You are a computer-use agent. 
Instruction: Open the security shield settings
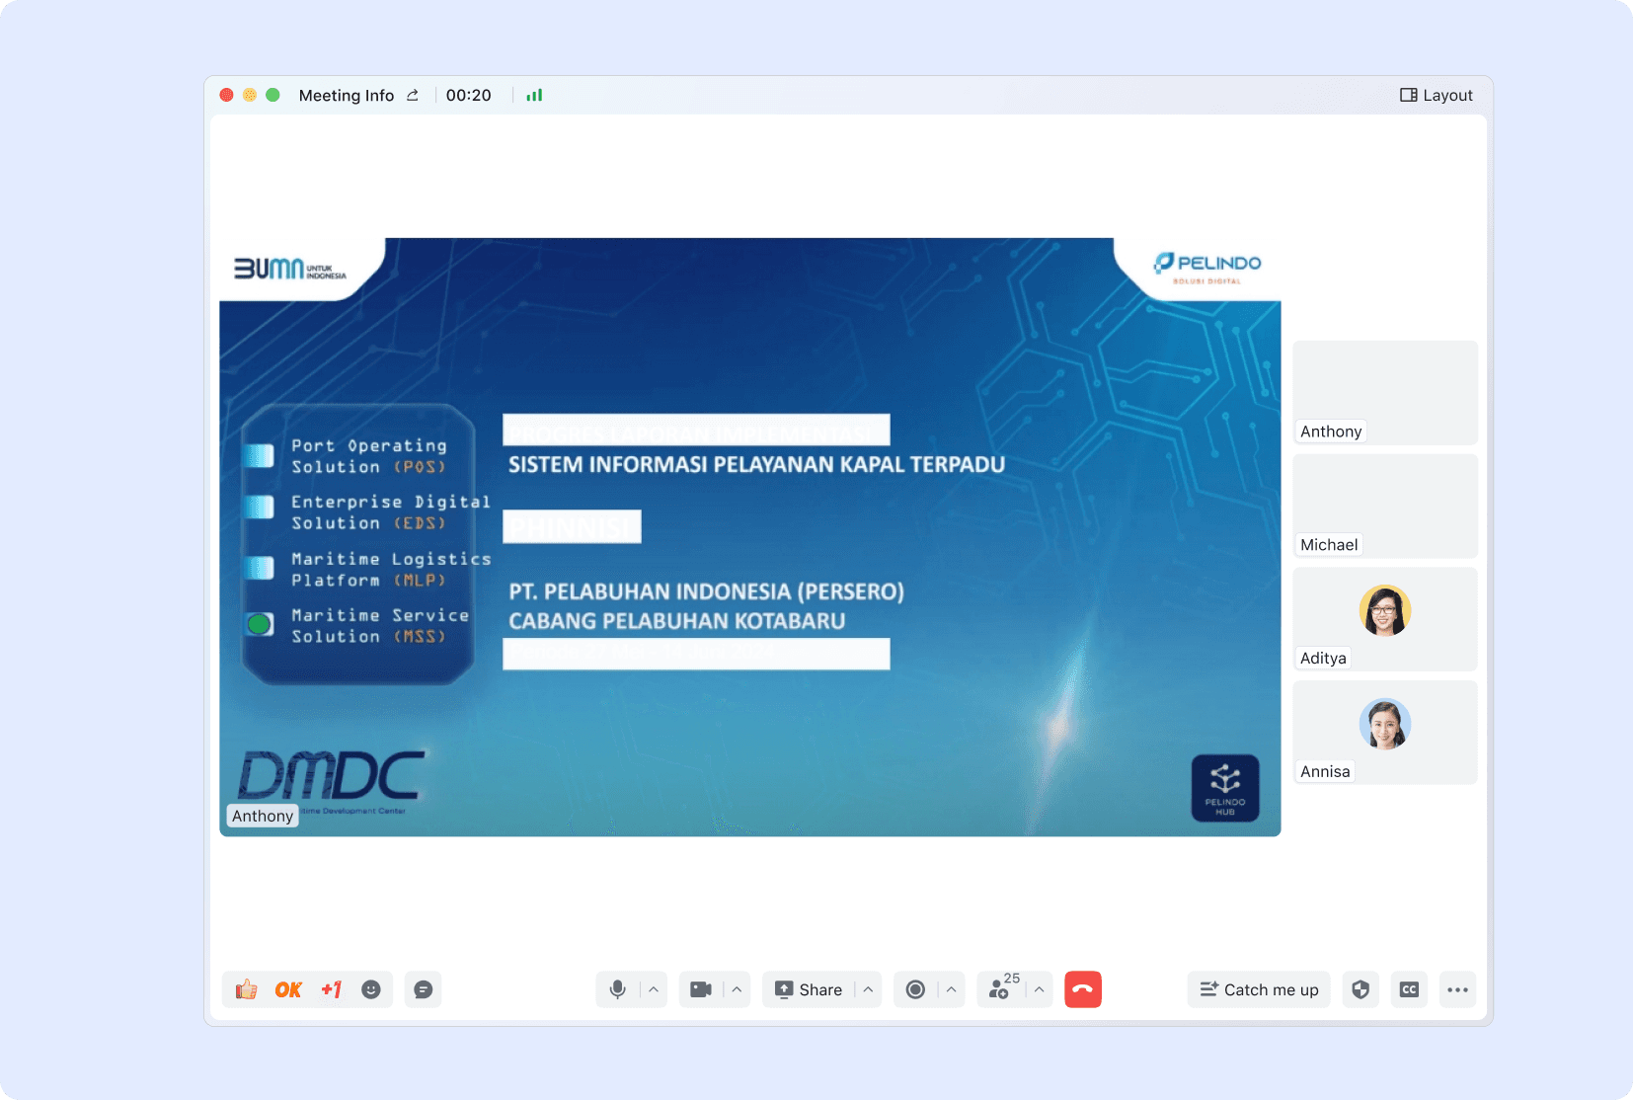pyautogui.click(x=1361, y=989)
